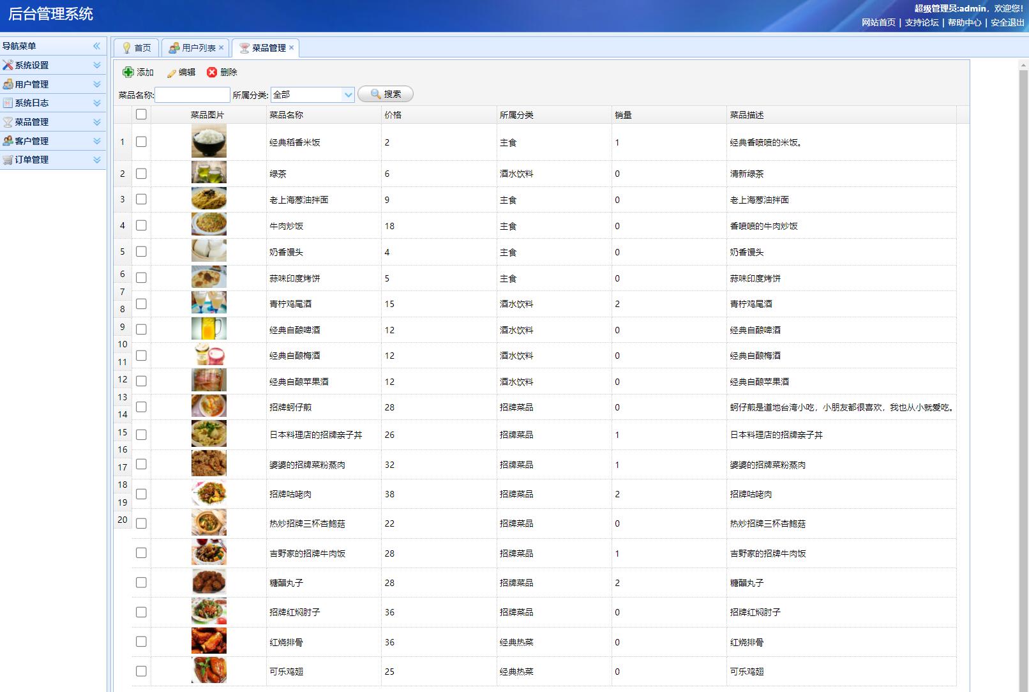Check the checkbox for 绿茶 row
Screen dimensions: 1029x692
pos(140,173)
